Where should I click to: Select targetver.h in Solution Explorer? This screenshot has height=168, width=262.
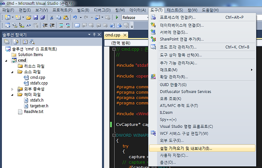click(x=39, y=106)
